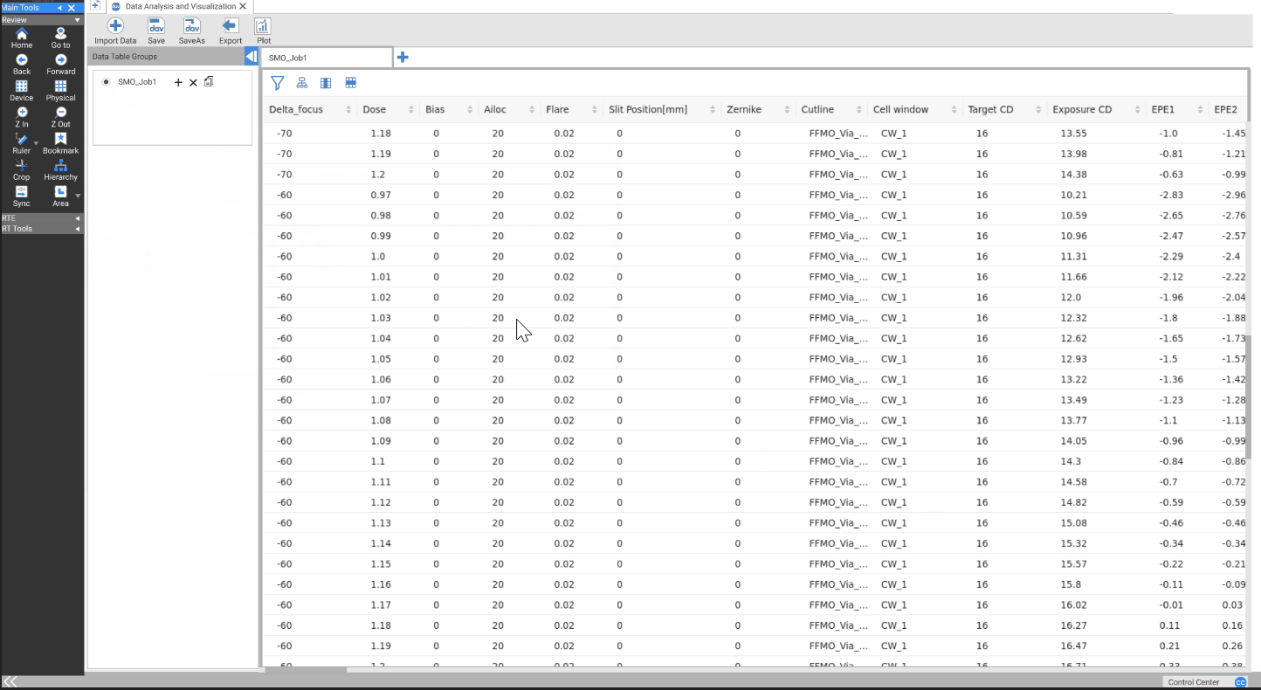Switch to the SMO_Job1 table tab

click(325, 58)
